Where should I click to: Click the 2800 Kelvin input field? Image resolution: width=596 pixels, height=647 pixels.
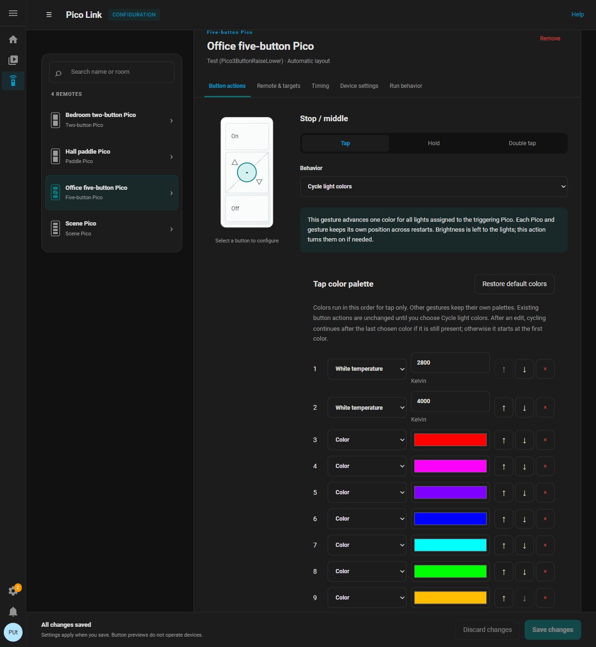click(x=450, y=363)
